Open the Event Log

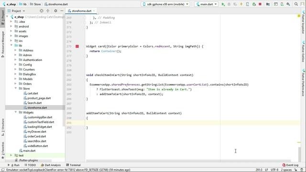pyautogui.click(x=290, y=165)
